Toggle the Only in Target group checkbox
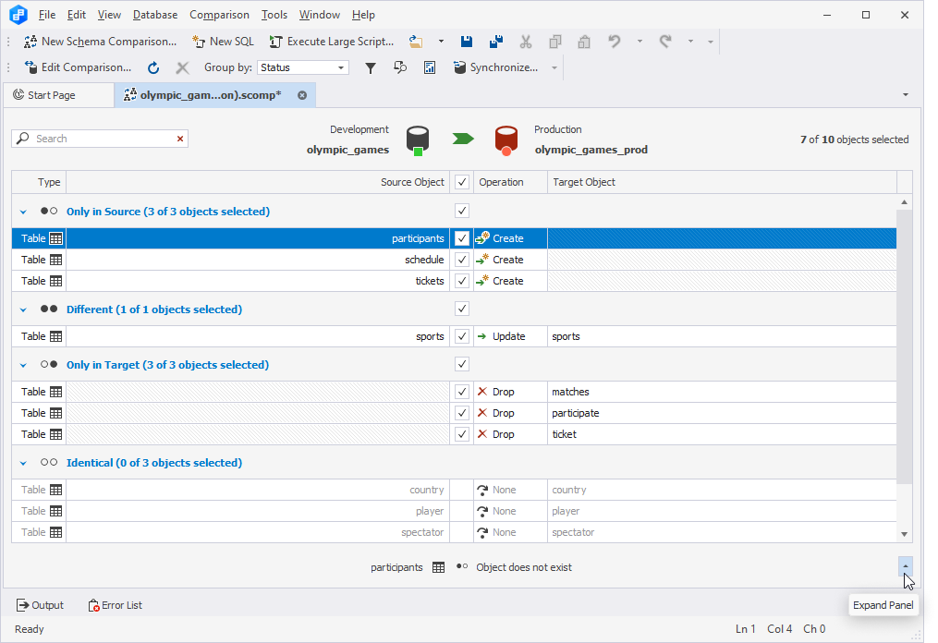The image size is (938, 643). 462,365
